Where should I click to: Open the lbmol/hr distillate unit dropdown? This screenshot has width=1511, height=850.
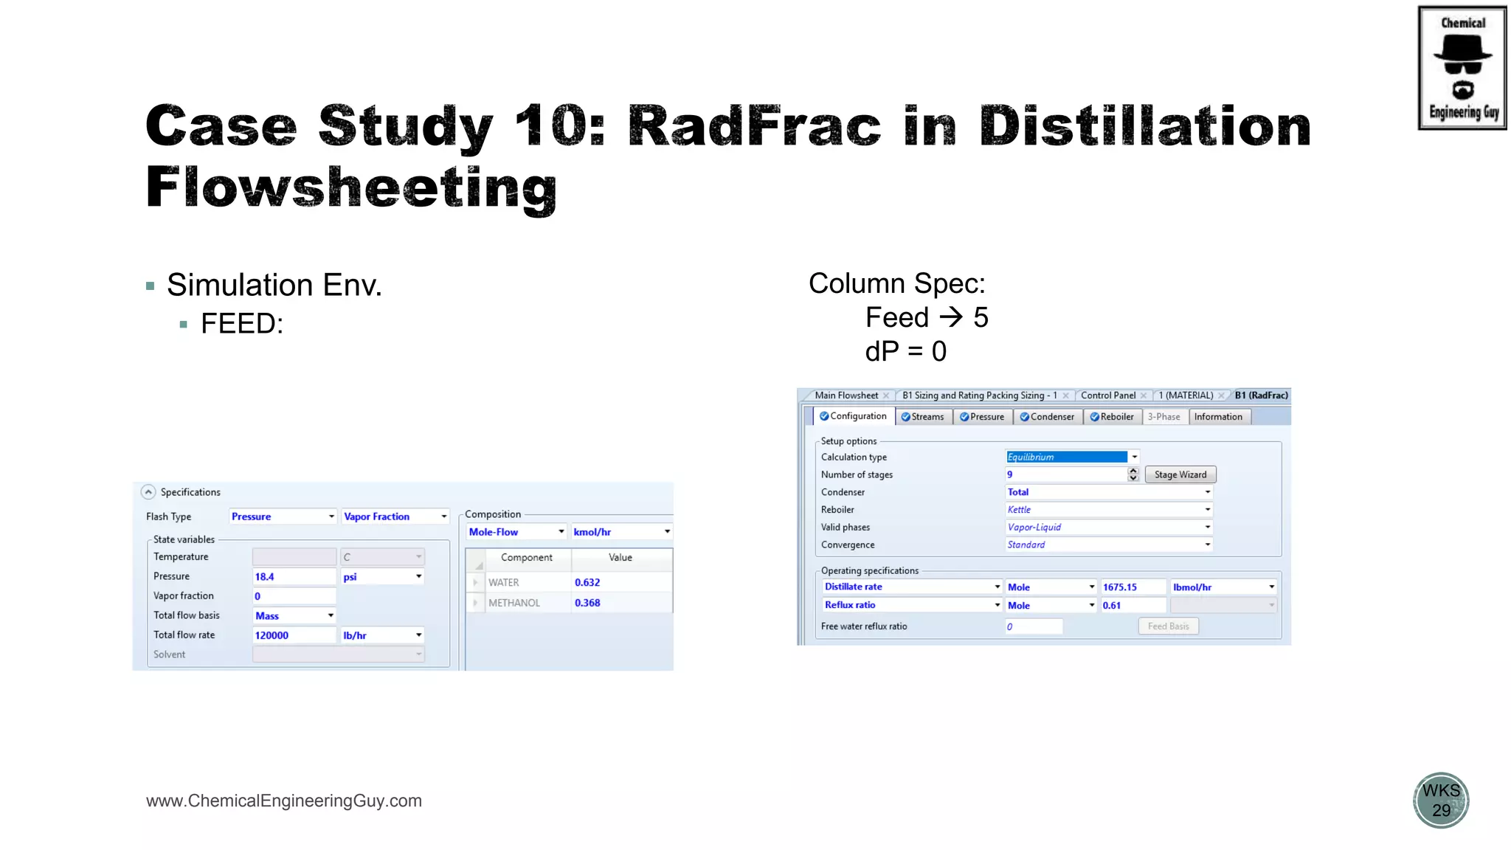(x=1223, y=587)
